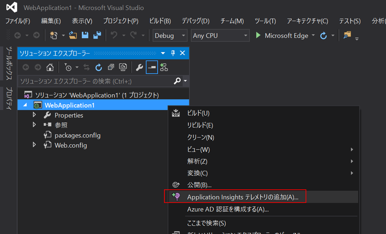This screenshot has width=386, height=234.
Task: Open the ビルド(B) menu
Action: [x=160, y=21]
